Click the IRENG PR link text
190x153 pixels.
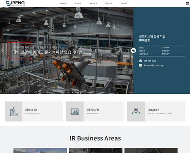(93, 110)
